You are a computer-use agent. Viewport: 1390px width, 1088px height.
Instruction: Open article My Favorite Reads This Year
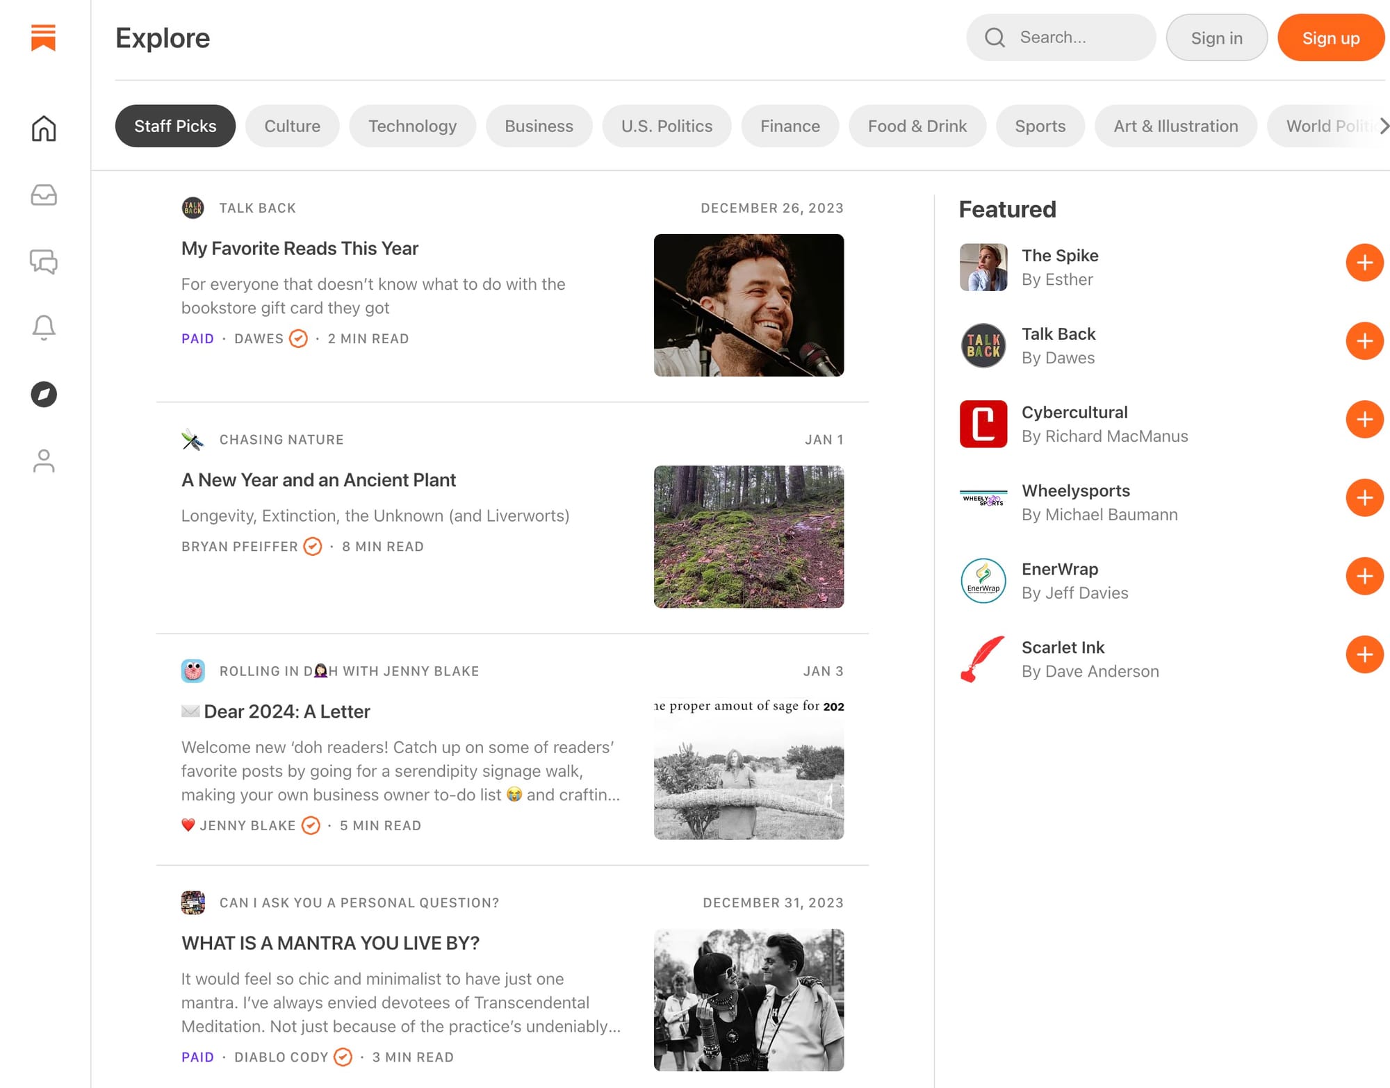click(x=300, y=249)
